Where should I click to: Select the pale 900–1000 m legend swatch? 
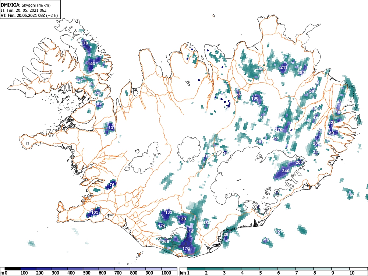point(154,269)
